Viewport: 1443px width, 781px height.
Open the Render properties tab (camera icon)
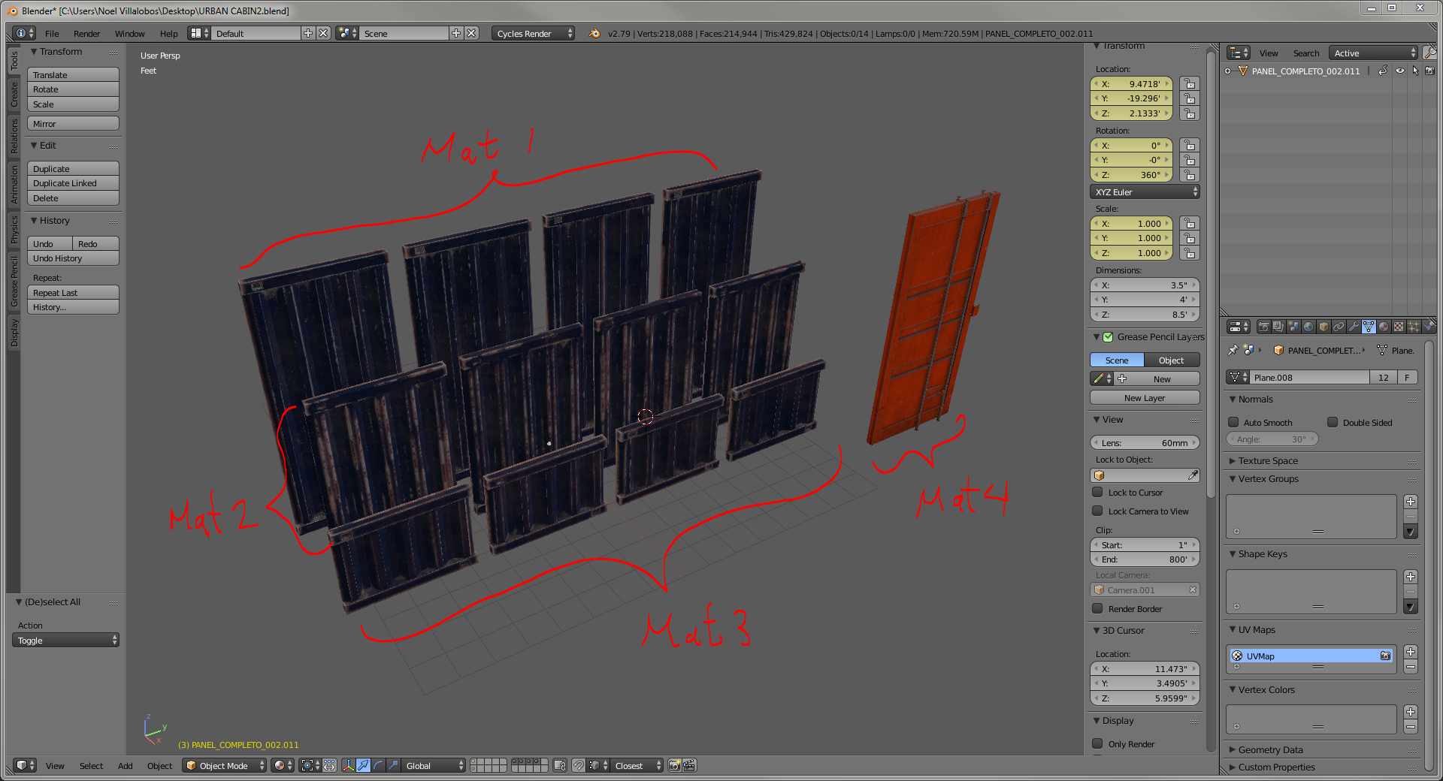[x=1264, y=327]
